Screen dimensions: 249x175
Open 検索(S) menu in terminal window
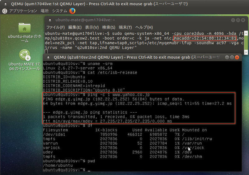[109, 27]
